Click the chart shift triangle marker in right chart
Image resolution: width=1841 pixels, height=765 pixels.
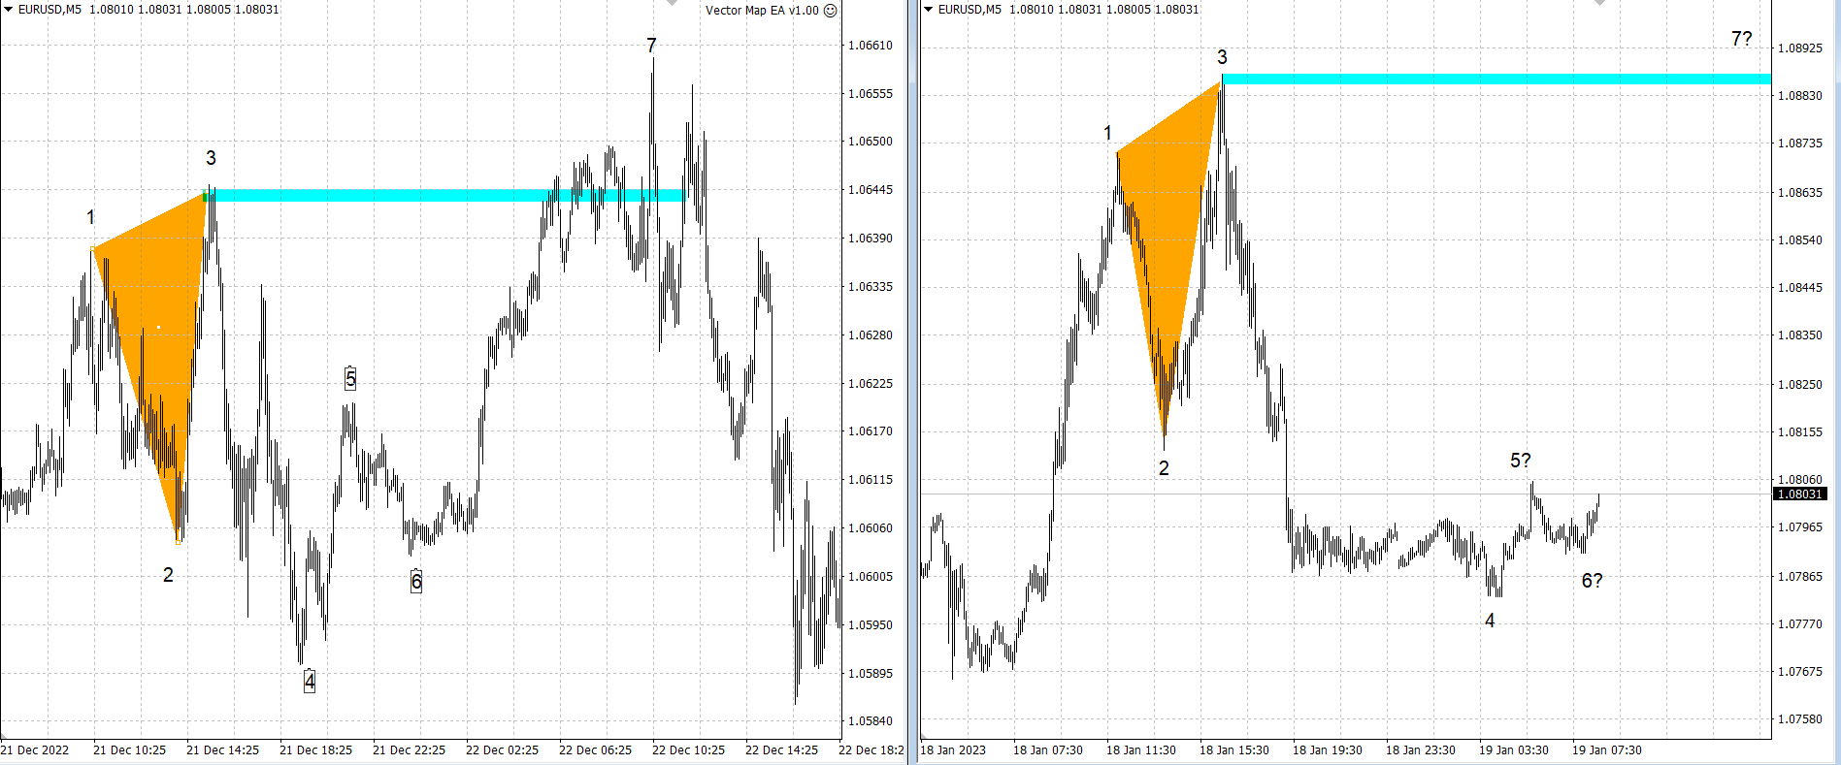tap(1600, 3)
